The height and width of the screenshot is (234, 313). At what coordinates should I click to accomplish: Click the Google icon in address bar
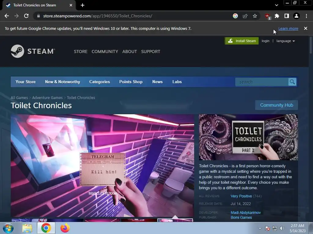(235, 16)
